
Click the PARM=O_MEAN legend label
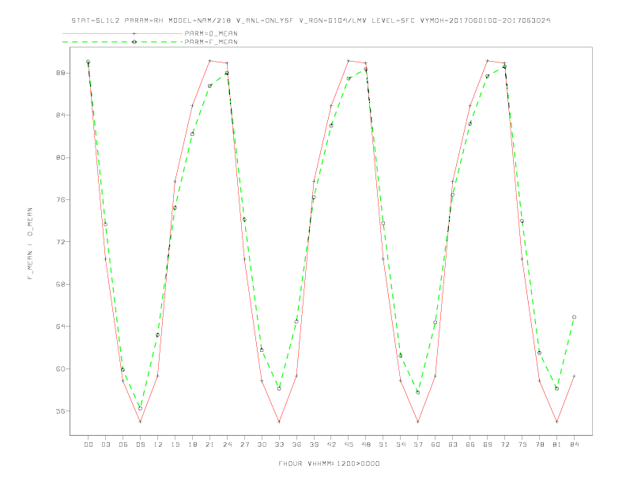[211, 33]
